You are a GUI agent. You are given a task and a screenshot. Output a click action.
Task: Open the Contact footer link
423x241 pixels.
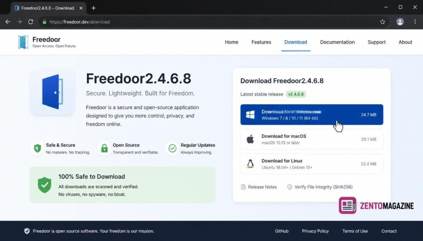tap(389, 231)
